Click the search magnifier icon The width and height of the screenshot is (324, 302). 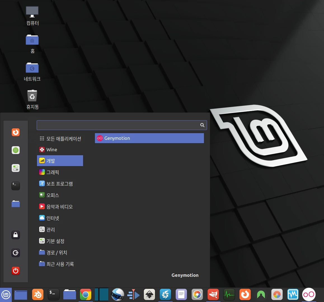(202, 125)
